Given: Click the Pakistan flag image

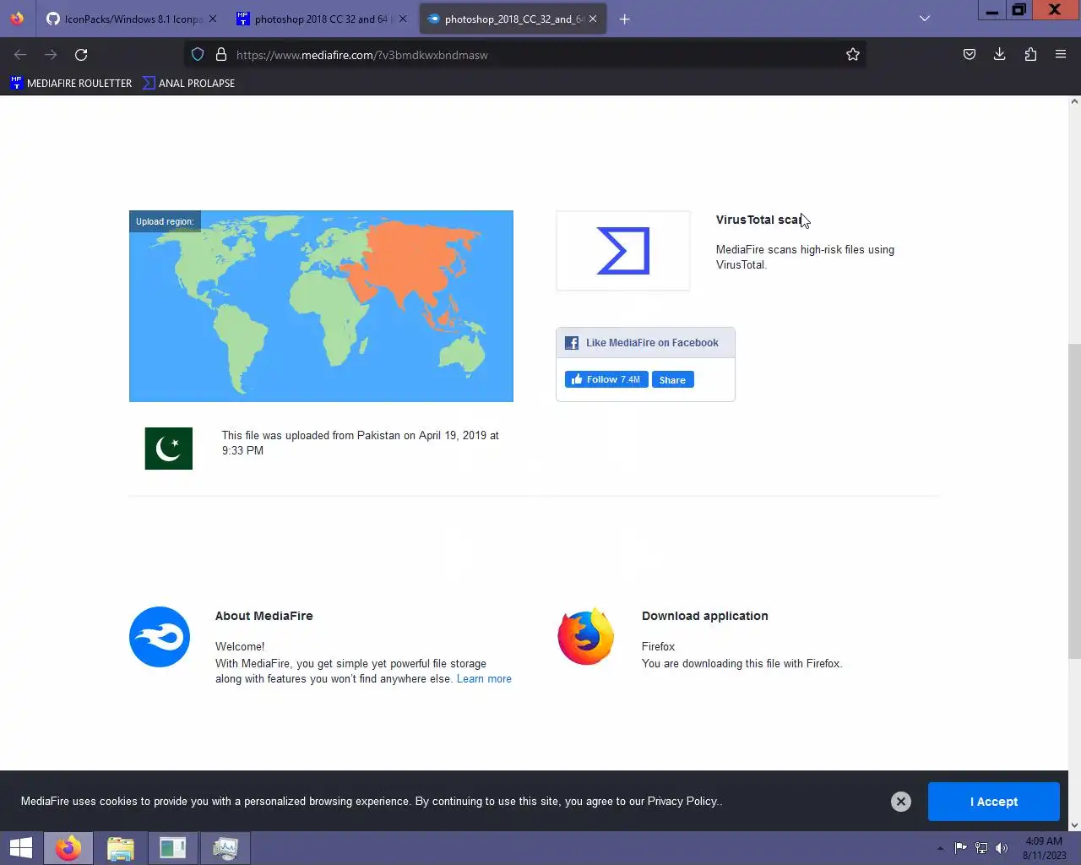Looking at the screenshot, I should (169, 448).
